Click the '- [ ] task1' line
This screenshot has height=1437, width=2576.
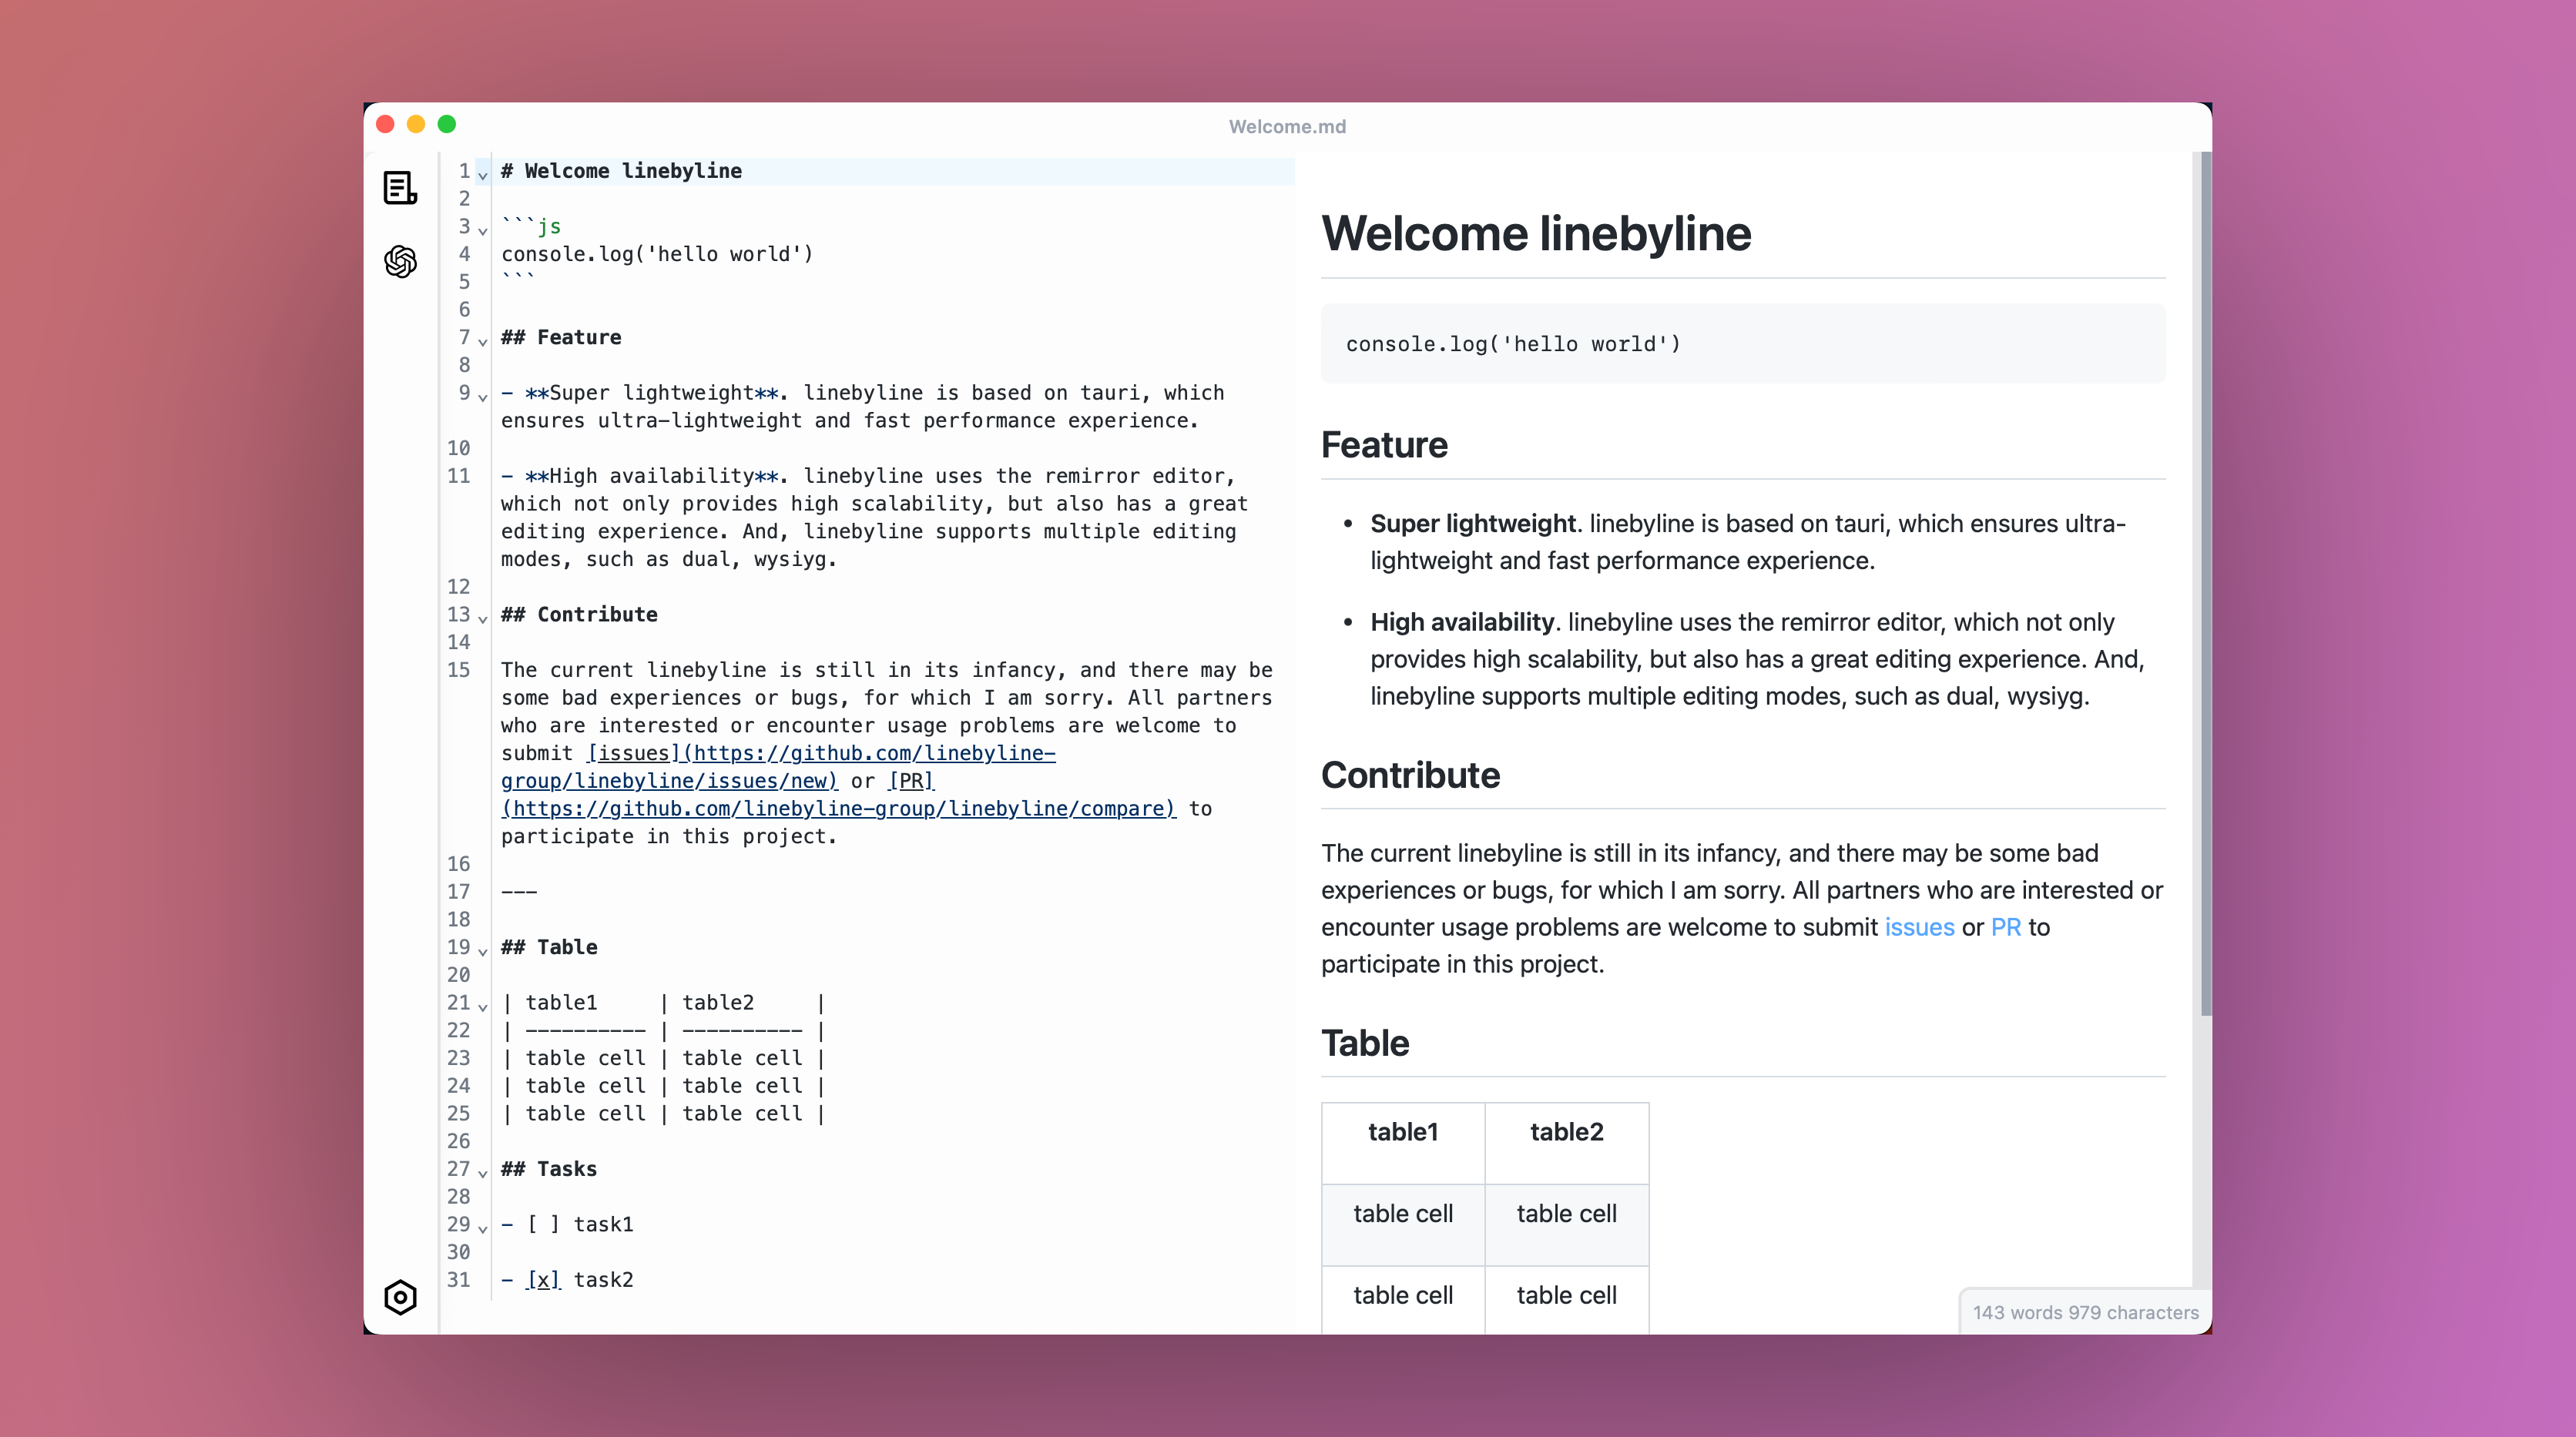(x=567, y=1224)
